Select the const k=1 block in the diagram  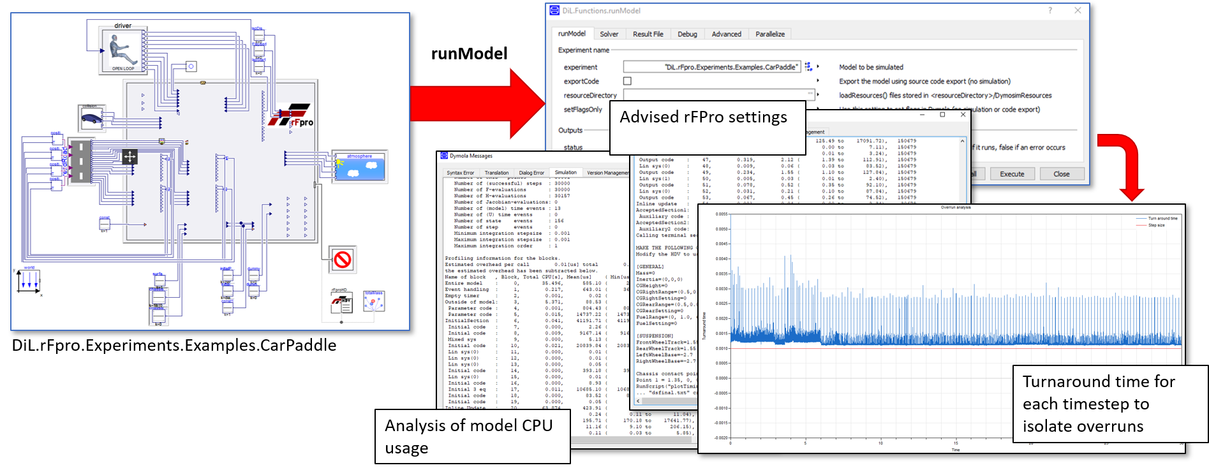point(105,224)
